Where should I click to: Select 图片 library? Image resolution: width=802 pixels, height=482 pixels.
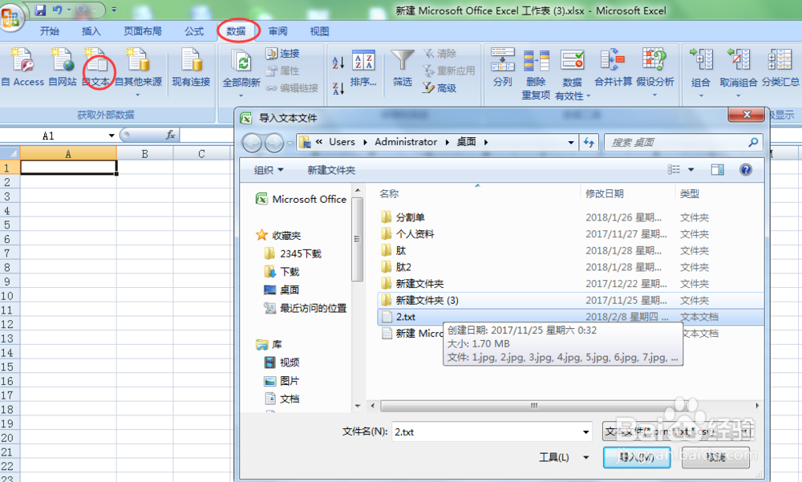click(x=282, y=381)
